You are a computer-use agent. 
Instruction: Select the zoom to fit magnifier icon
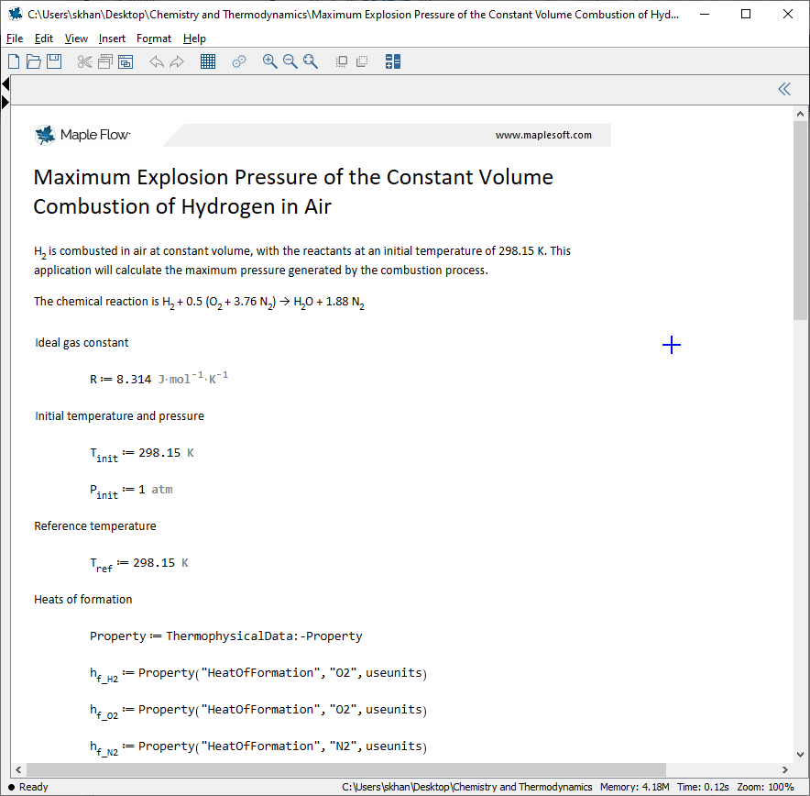click(x=311, y=61)
